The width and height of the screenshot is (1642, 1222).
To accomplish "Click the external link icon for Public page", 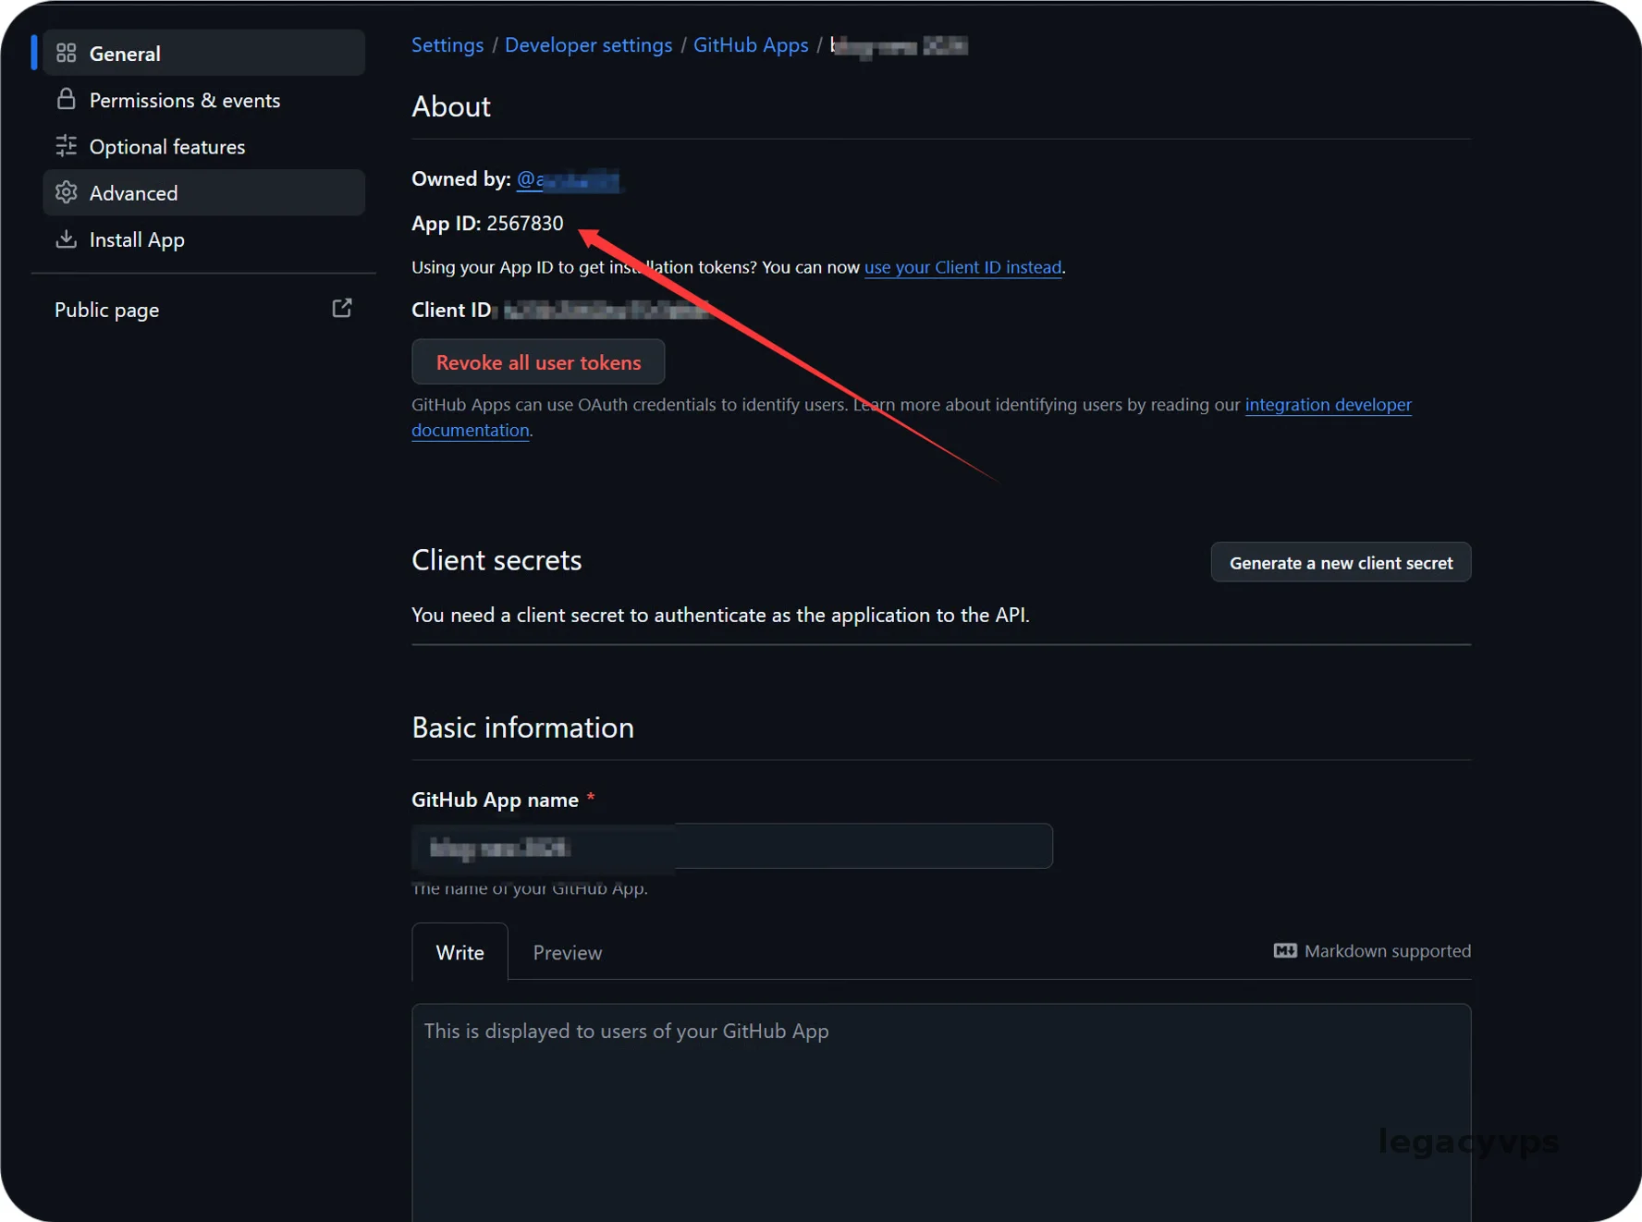I will 341,309.
